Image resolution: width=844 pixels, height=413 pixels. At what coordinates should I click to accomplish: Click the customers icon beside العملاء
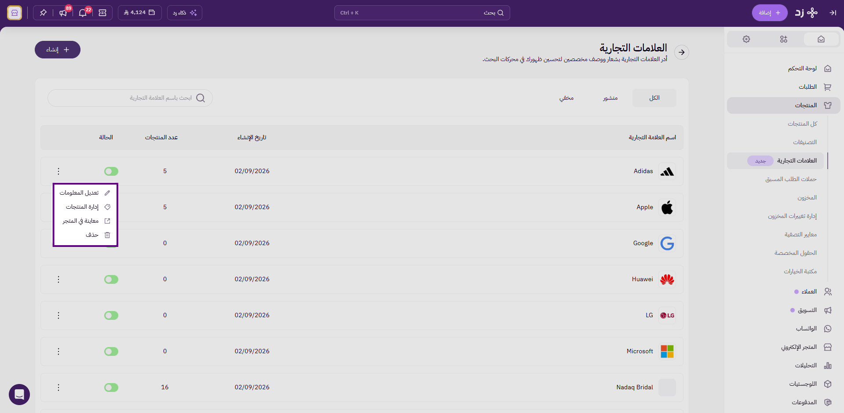click(x=828, y=292)
